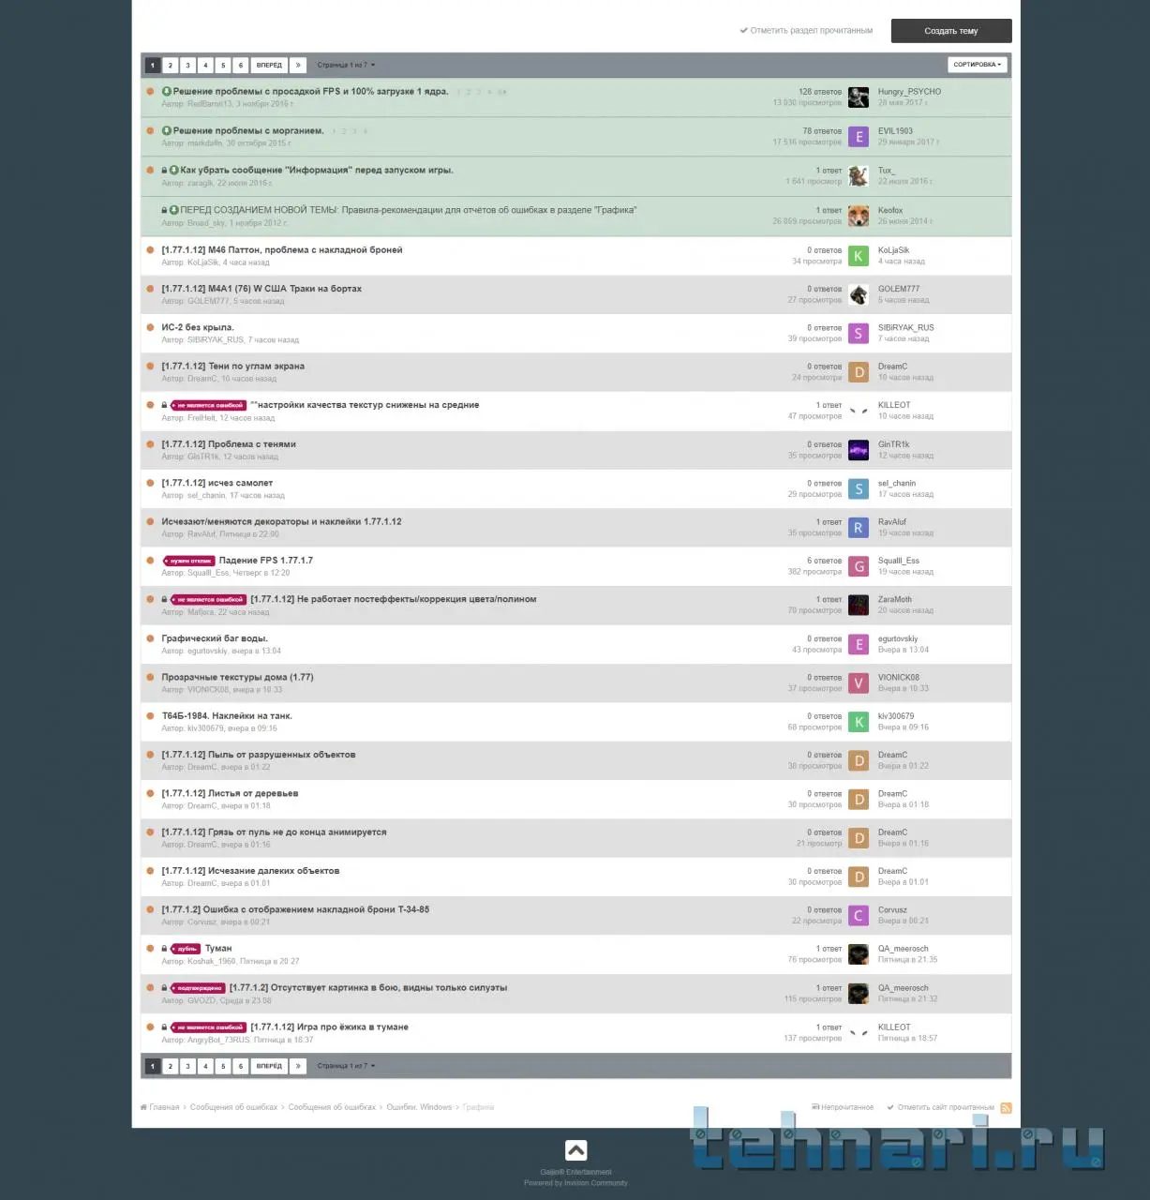Open 'Ошибки. Windows' breadcrumb link
1150x1200 pixels.
tap(419, 1108)
